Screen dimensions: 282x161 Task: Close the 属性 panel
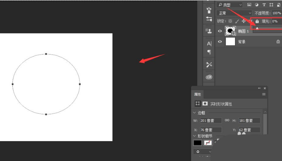coord(265,88)
